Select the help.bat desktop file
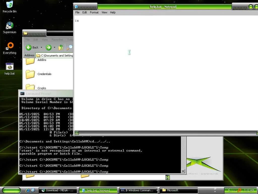Screen dimensions: 258x194 point(10,69)
